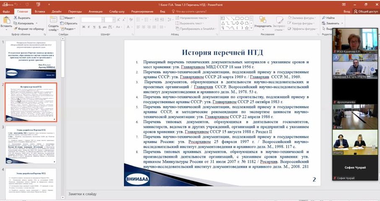Screen dimensions: 380x201
Task: Click the center text alignment icon
Action: 143,27
